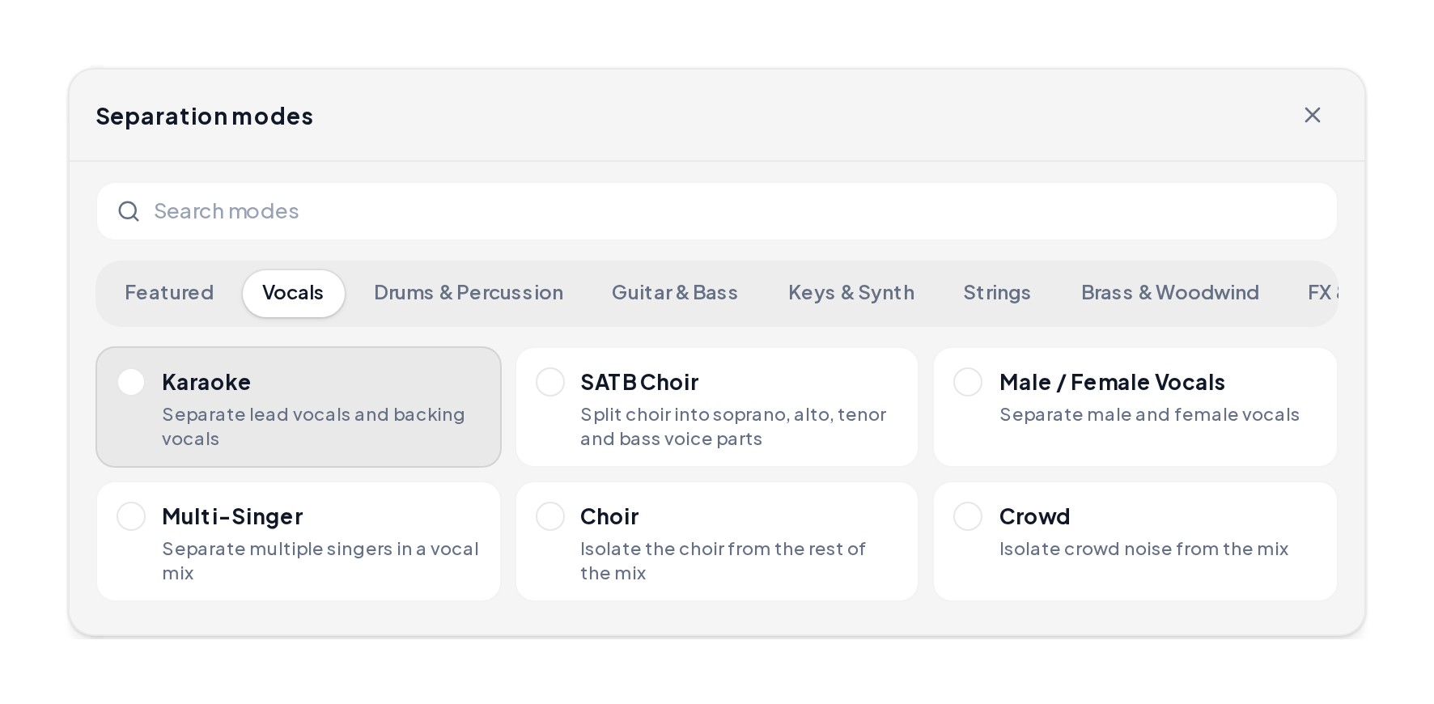Viewport: 1434px width, 704px height.
Task: Open the Brass & Woodwind tab
Action: 1170,293
